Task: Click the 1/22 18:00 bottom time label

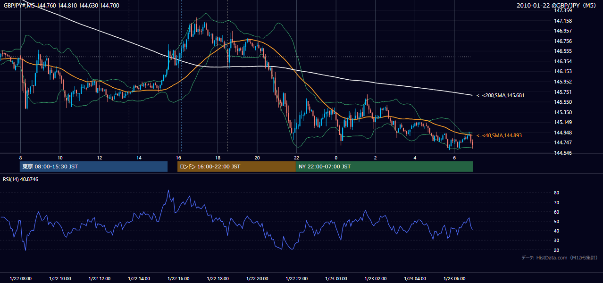Action: click(218, 279)
